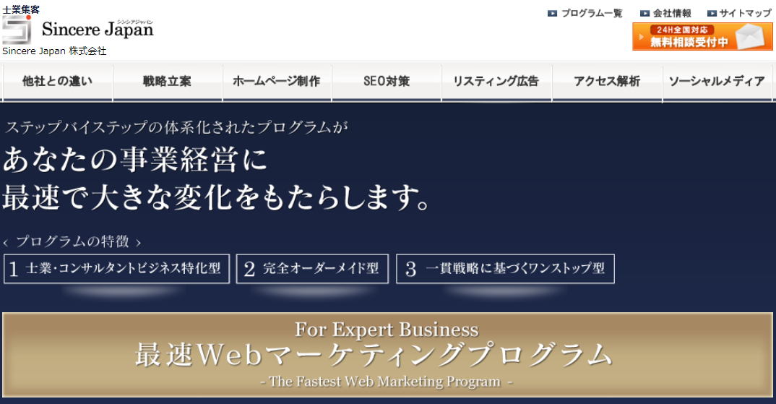Click feature box 3 一貫戦略に基づくワンストップ型
Image resolution: width=776 pixels, height=404 pixels.
pyautogui.click(x=505, y=269)
